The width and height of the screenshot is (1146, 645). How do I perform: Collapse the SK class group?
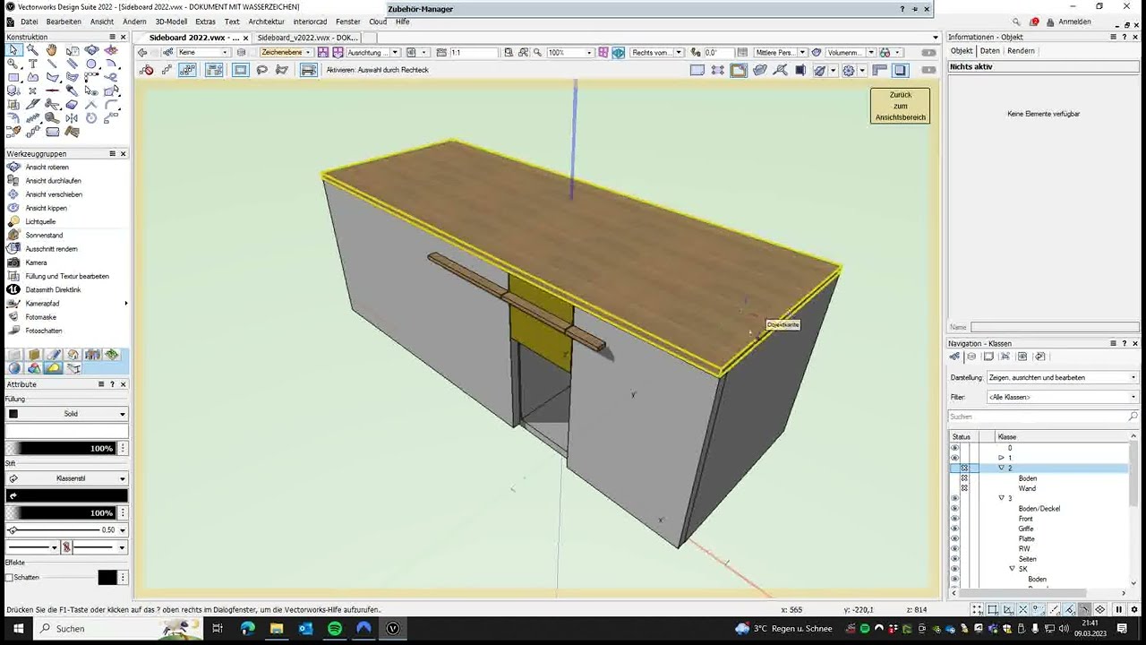click(1013, 569)
